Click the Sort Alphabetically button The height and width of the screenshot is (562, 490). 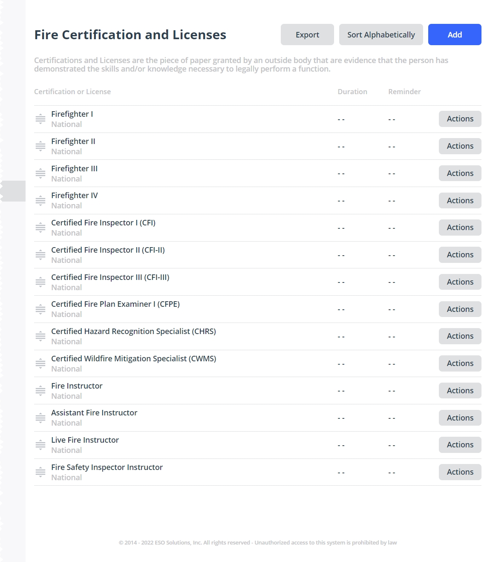click(381, 35)
